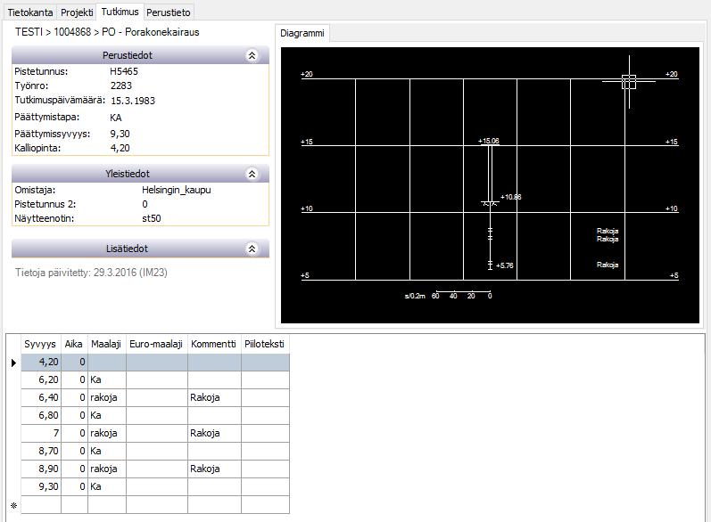Click the Syvyys column header
Image resolution: width=711 pixels, height=522 pixels.
[41, 344]
